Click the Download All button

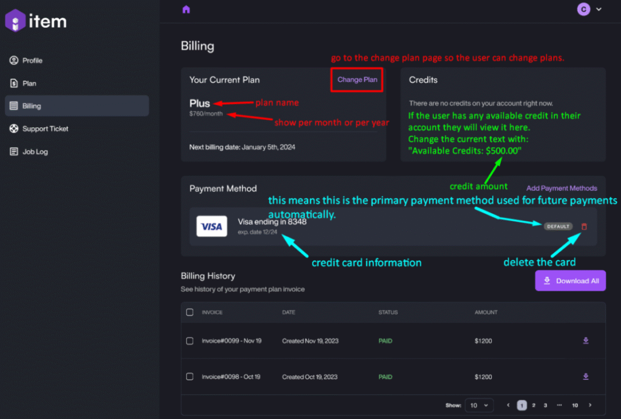coord(570,281)
